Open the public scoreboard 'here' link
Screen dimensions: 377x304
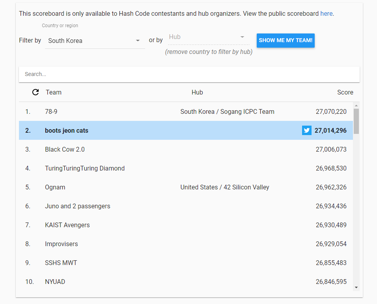(326, 13)
